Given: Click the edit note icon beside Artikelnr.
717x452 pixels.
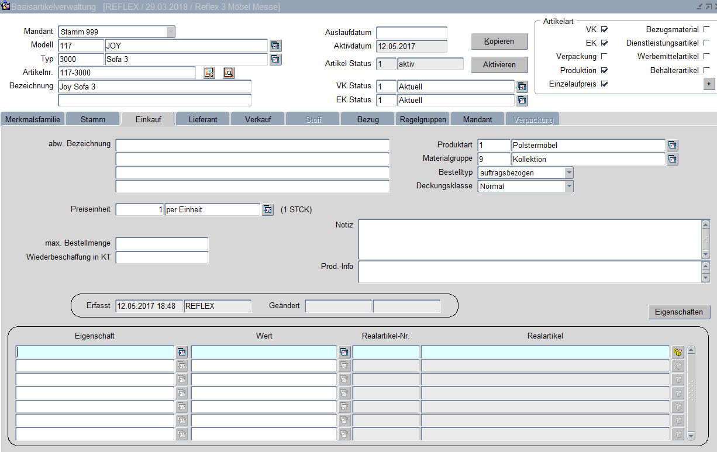Looking at the screenshot, I should [209, 73].
